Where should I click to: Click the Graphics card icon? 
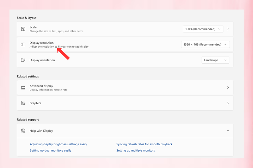pos(23,103)
